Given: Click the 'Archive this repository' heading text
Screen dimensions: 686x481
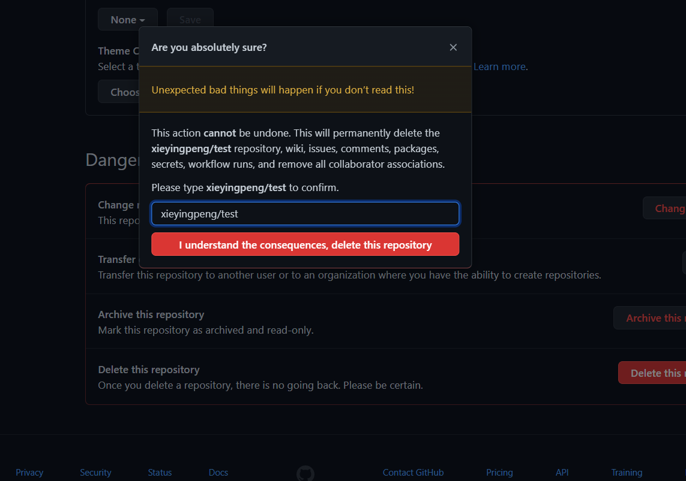Looking at the screenshot, I should coord(151,314).
